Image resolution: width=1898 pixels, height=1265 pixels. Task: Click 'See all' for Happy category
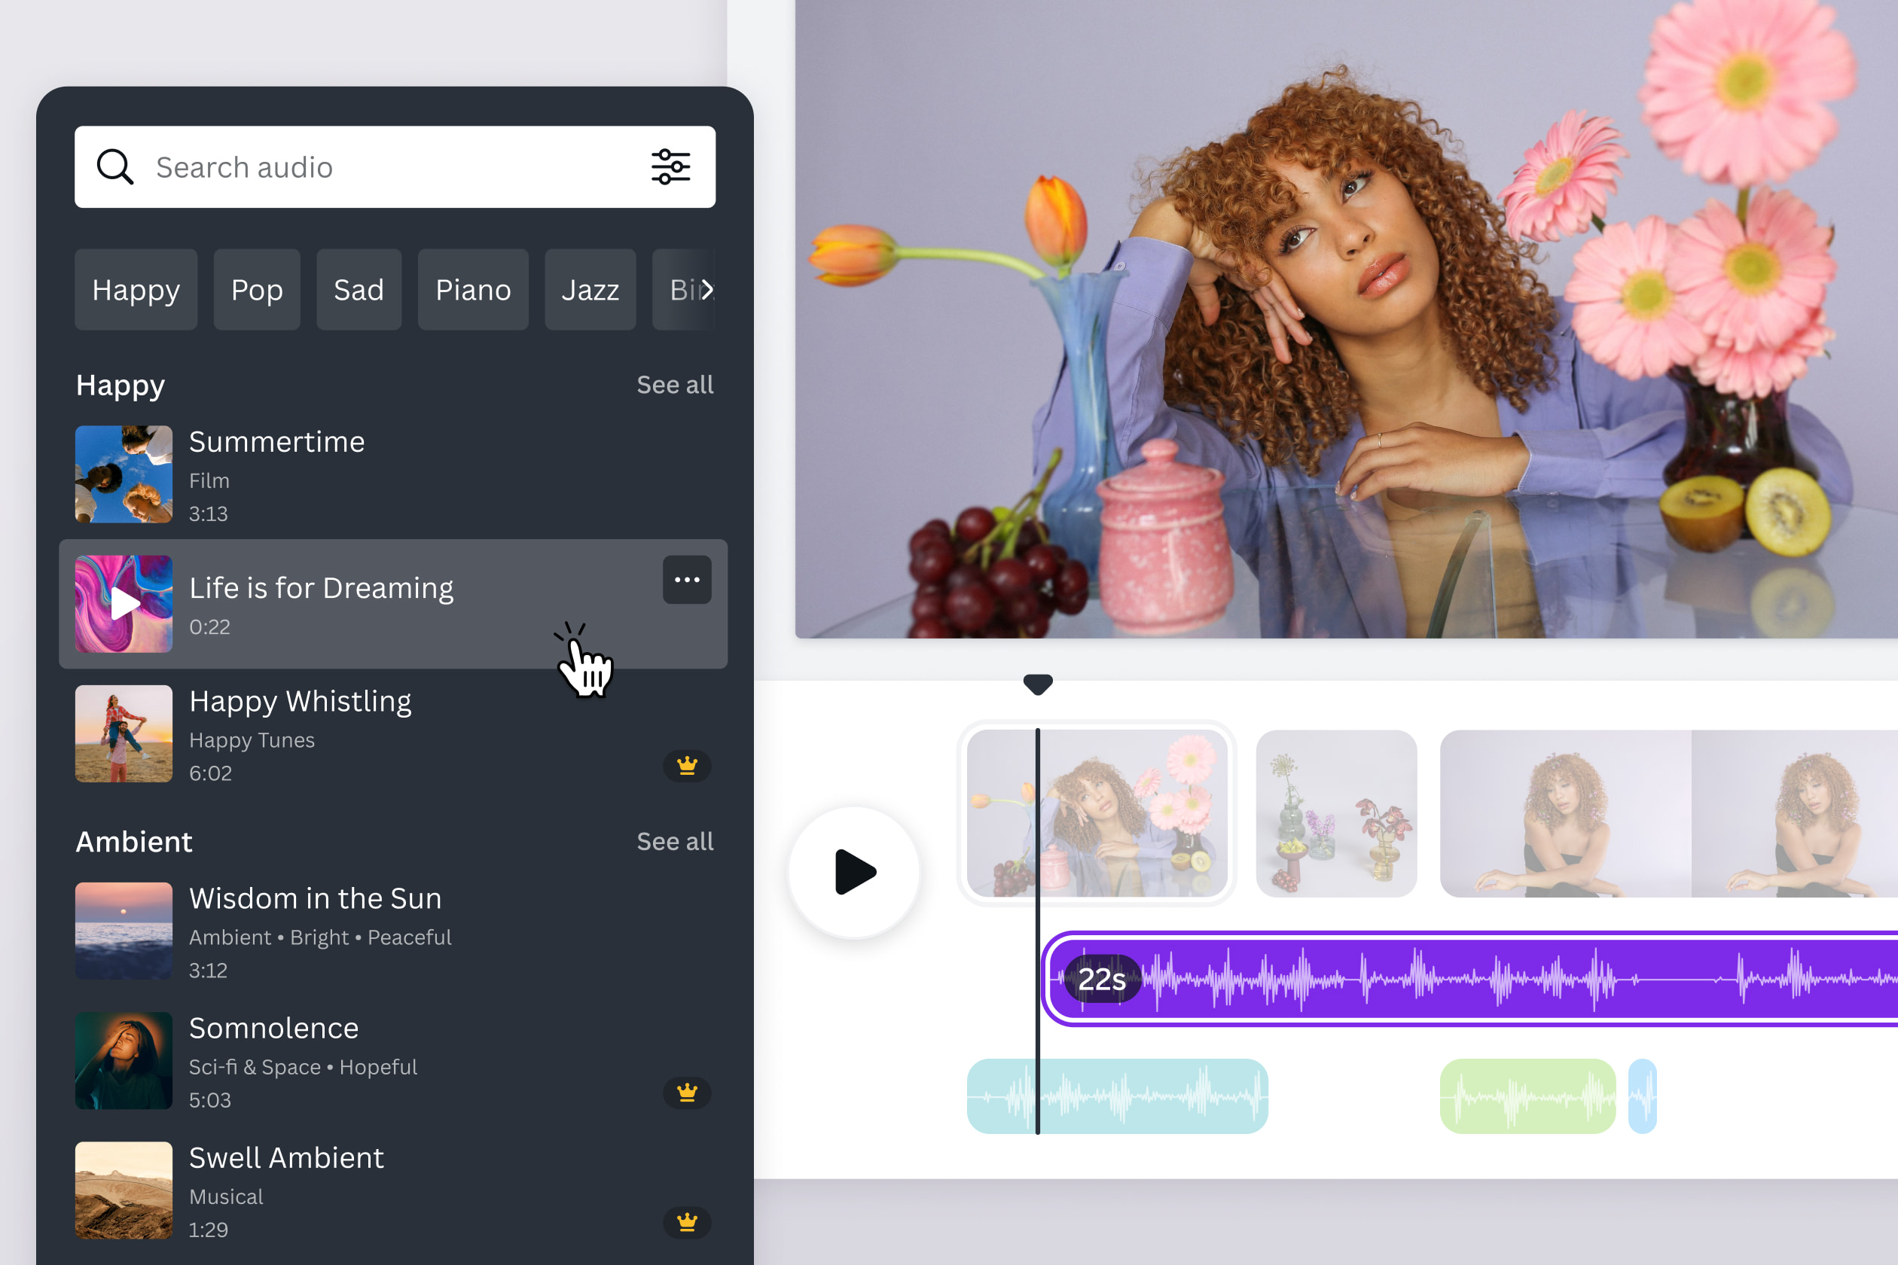(673, 384)
